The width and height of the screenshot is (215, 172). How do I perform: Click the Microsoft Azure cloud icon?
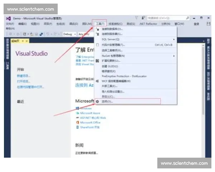click(x=77, y=113)
